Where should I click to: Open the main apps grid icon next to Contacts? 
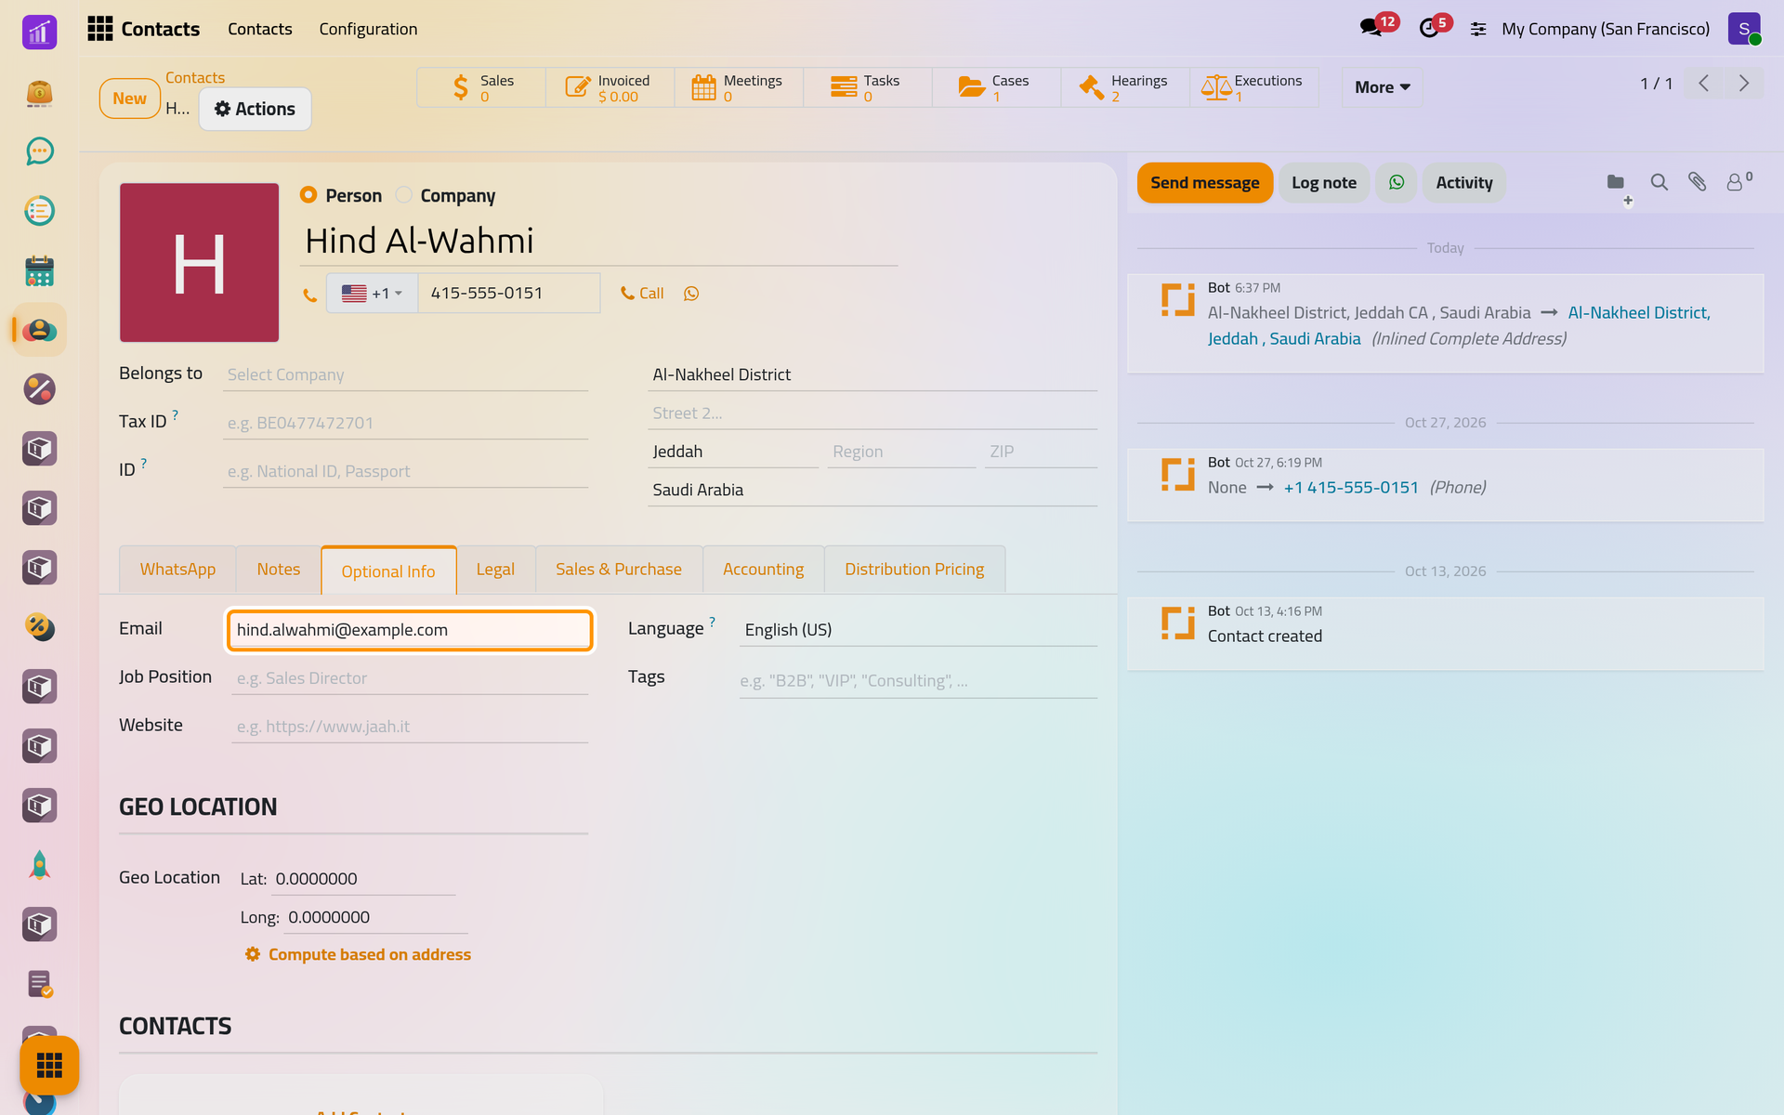pos(100,29)
